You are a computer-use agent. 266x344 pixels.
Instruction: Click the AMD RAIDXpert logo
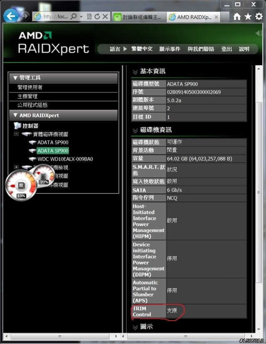tap(54, 43)
